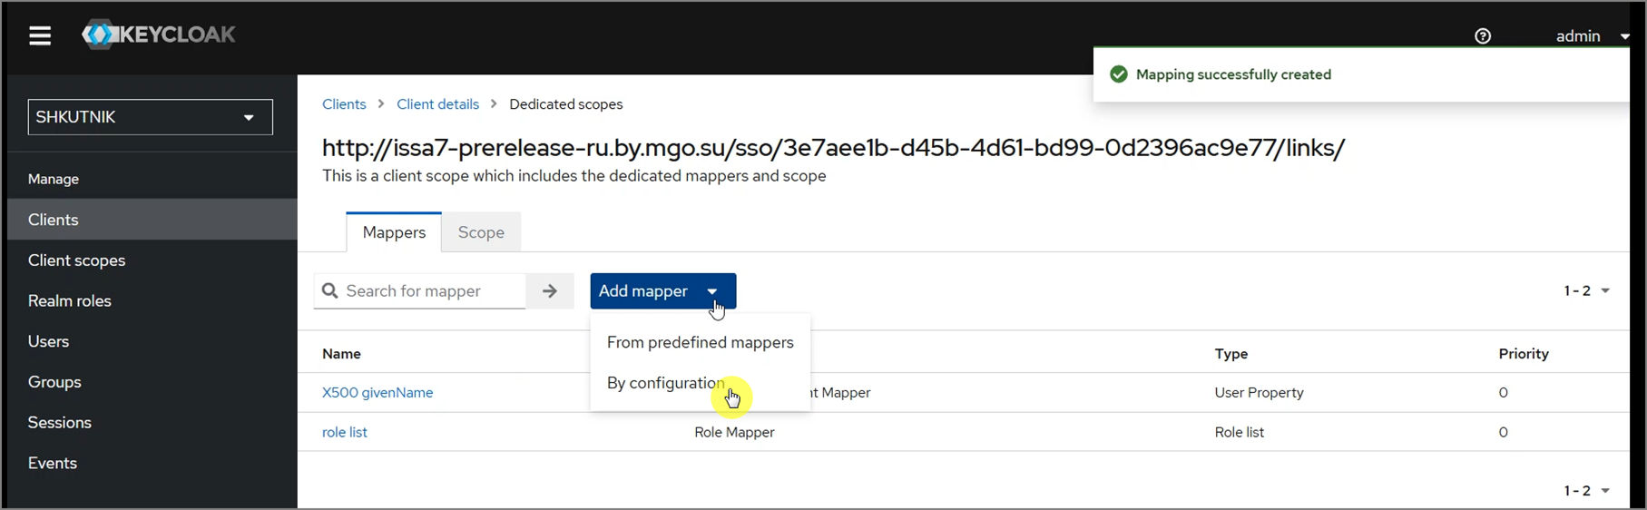Image resolution: width=1647 pixels, height=510 pixels.
Task: Click the green success check icon
Action: [1119, 74]
